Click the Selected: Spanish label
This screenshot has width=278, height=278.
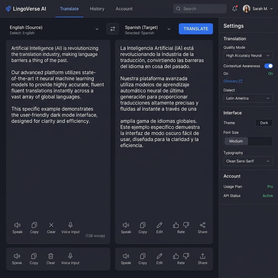coord(140,33)
